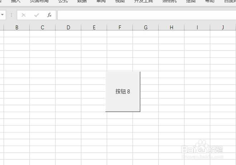Image resolution: width=236 pixels, height=165 pixels.
Task: Open the 页面布局 ribbon tab
Action: [x=39, y=1]
